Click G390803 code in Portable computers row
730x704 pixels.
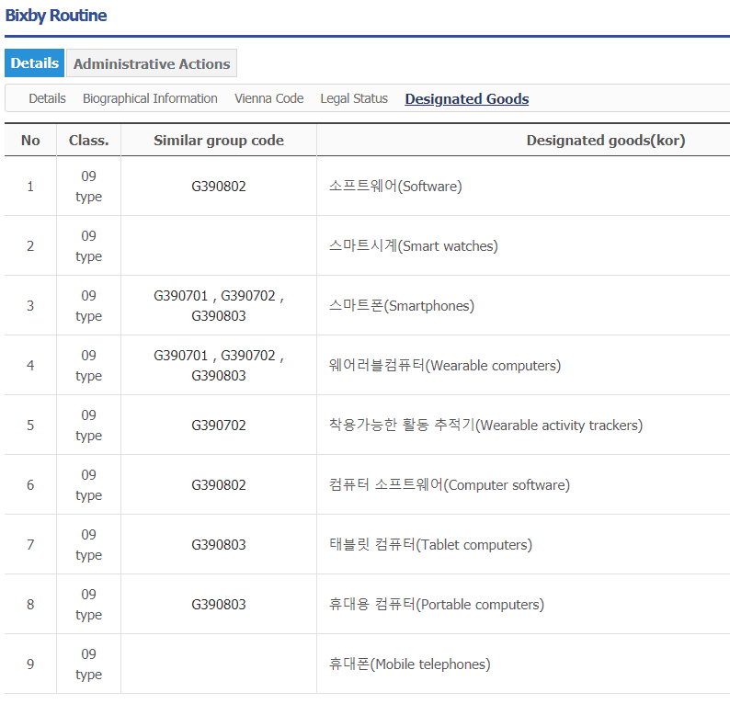pyautogui.click(x=219, y=604)
